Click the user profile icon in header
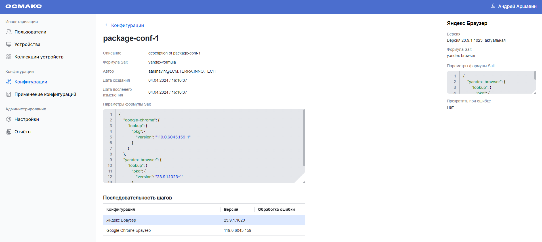The width and height of the screenshot is (542, 242). (493, 6)
